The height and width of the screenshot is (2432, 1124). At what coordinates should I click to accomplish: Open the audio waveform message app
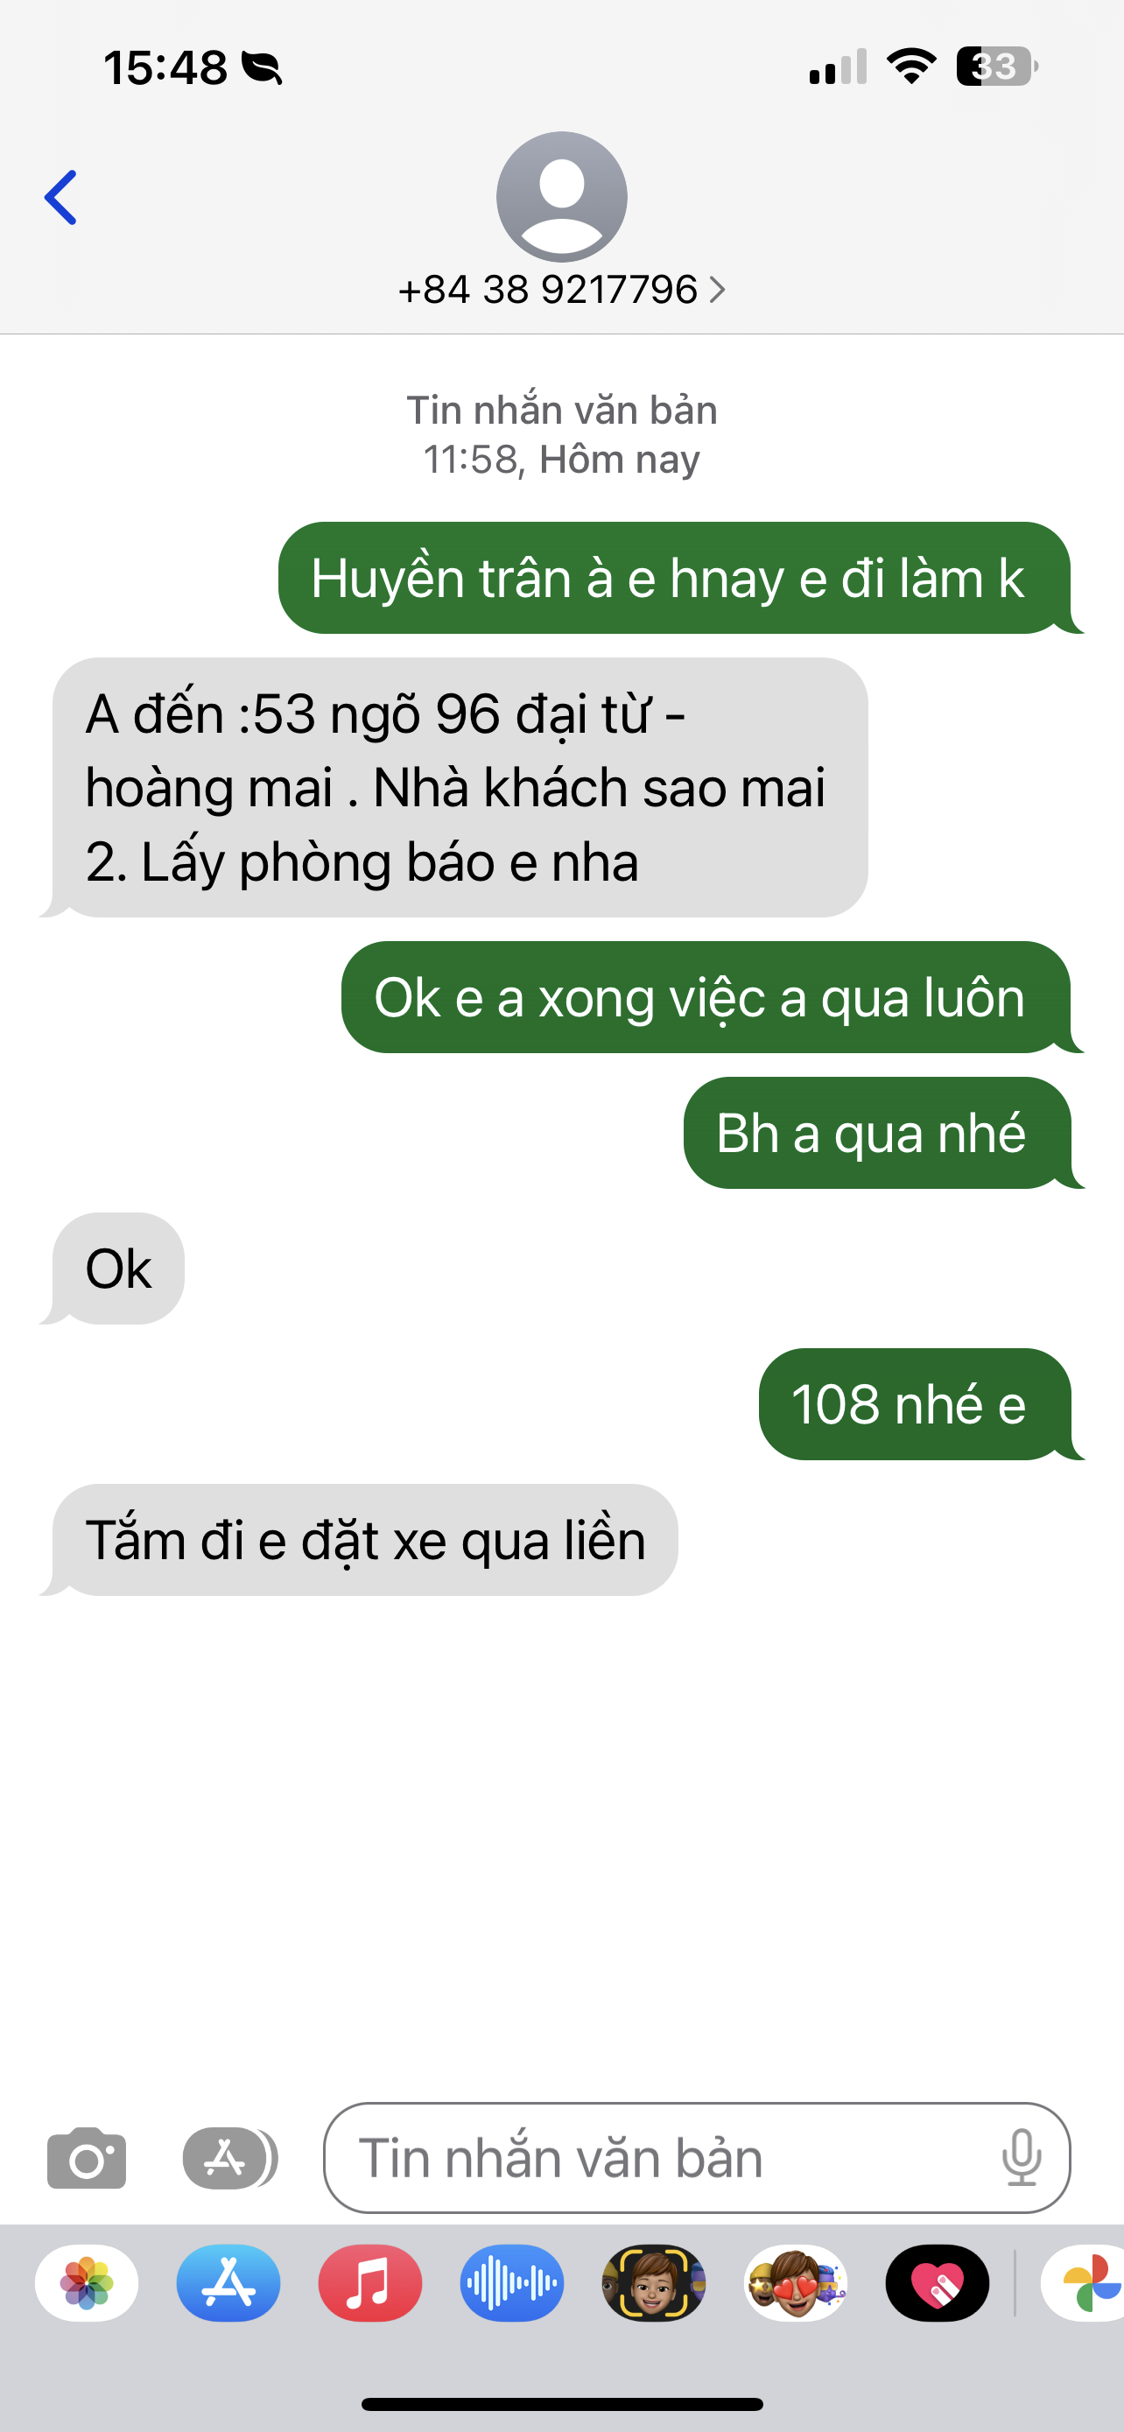[x=511, y=2283]
